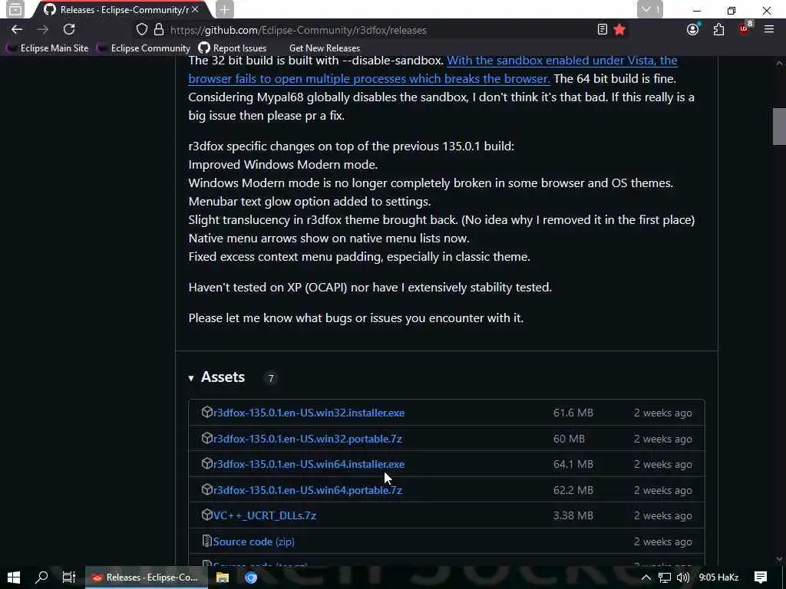Open the browser hamburger menu
The image size is (786, 589).
[769, 30]
